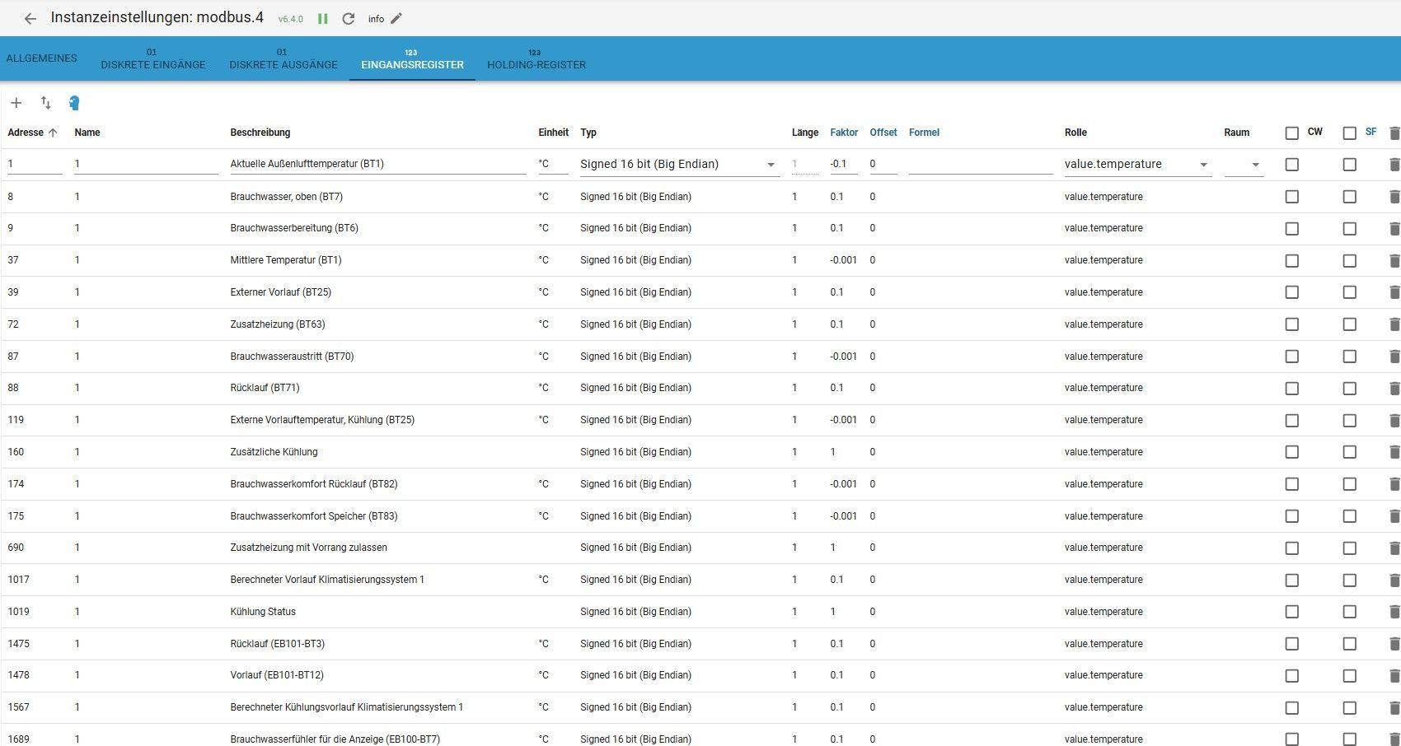Edit the Einheit field in first row
The image size is (1401, 746).
pyautogui.click(x=553, y=164)
